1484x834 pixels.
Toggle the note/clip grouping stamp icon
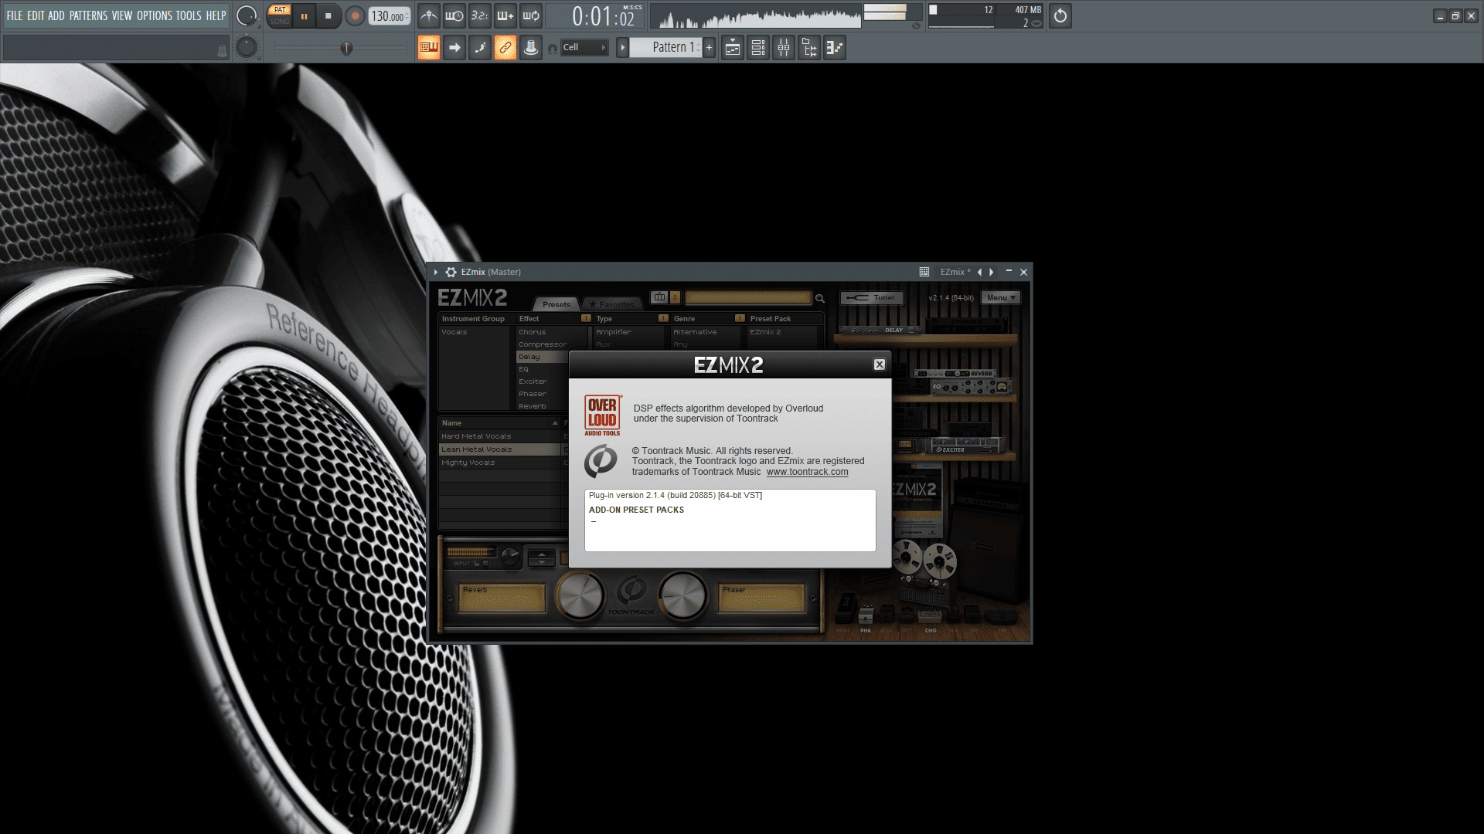tap(531, 48)
